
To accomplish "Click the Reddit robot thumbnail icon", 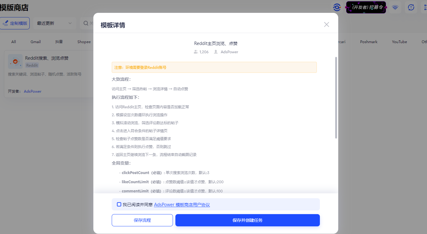I will [x=15, y=61].
